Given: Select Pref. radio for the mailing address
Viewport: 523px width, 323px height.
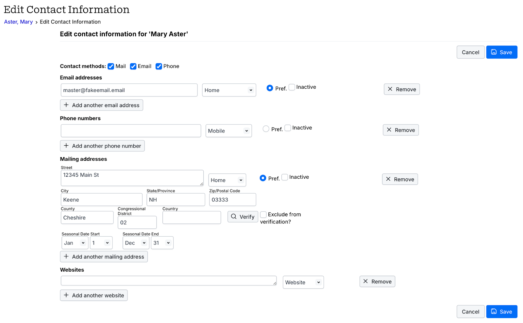Looking at the screenshot, I should 263,178.
